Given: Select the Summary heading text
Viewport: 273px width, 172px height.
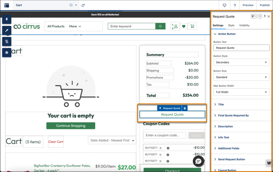Looking at the screenshot, I should (155, 55).
